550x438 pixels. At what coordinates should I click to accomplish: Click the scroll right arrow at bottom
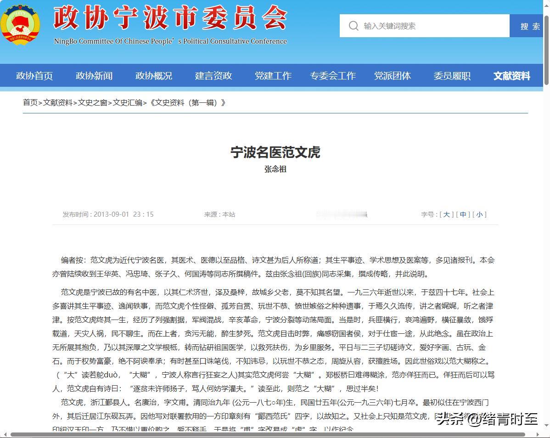[538, 434]
